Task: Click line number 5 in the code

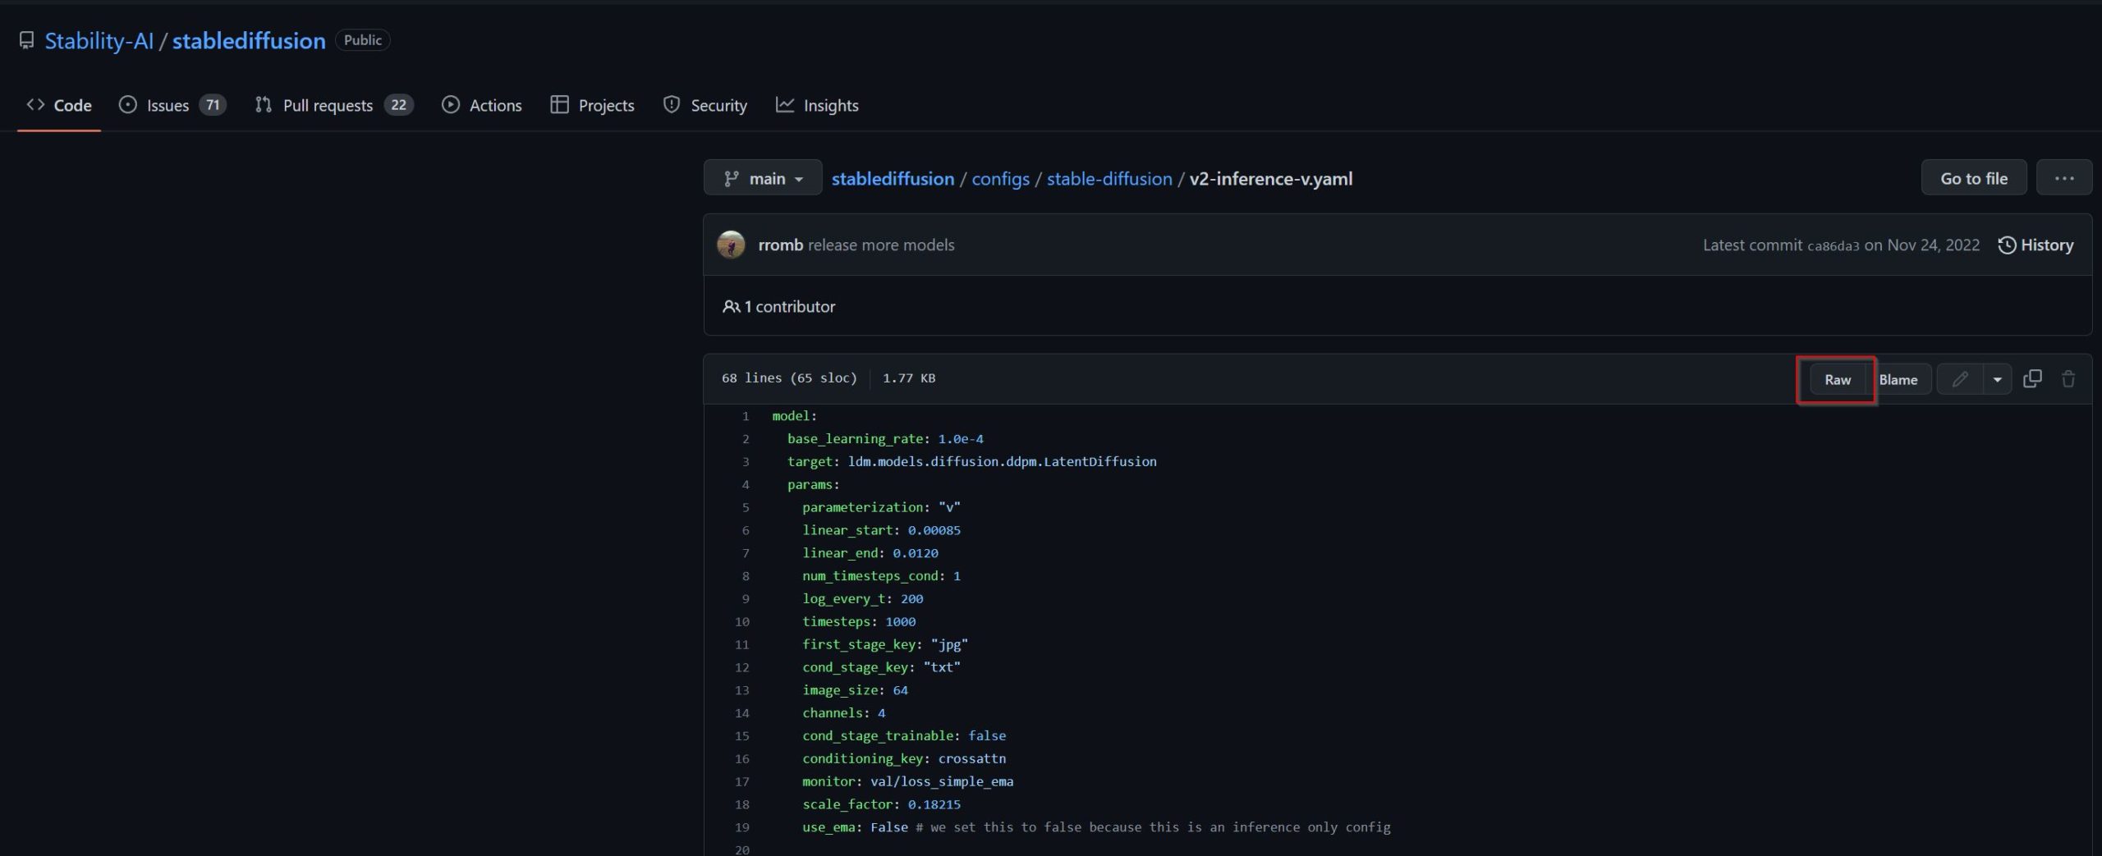Action: [x=746, y=507]
